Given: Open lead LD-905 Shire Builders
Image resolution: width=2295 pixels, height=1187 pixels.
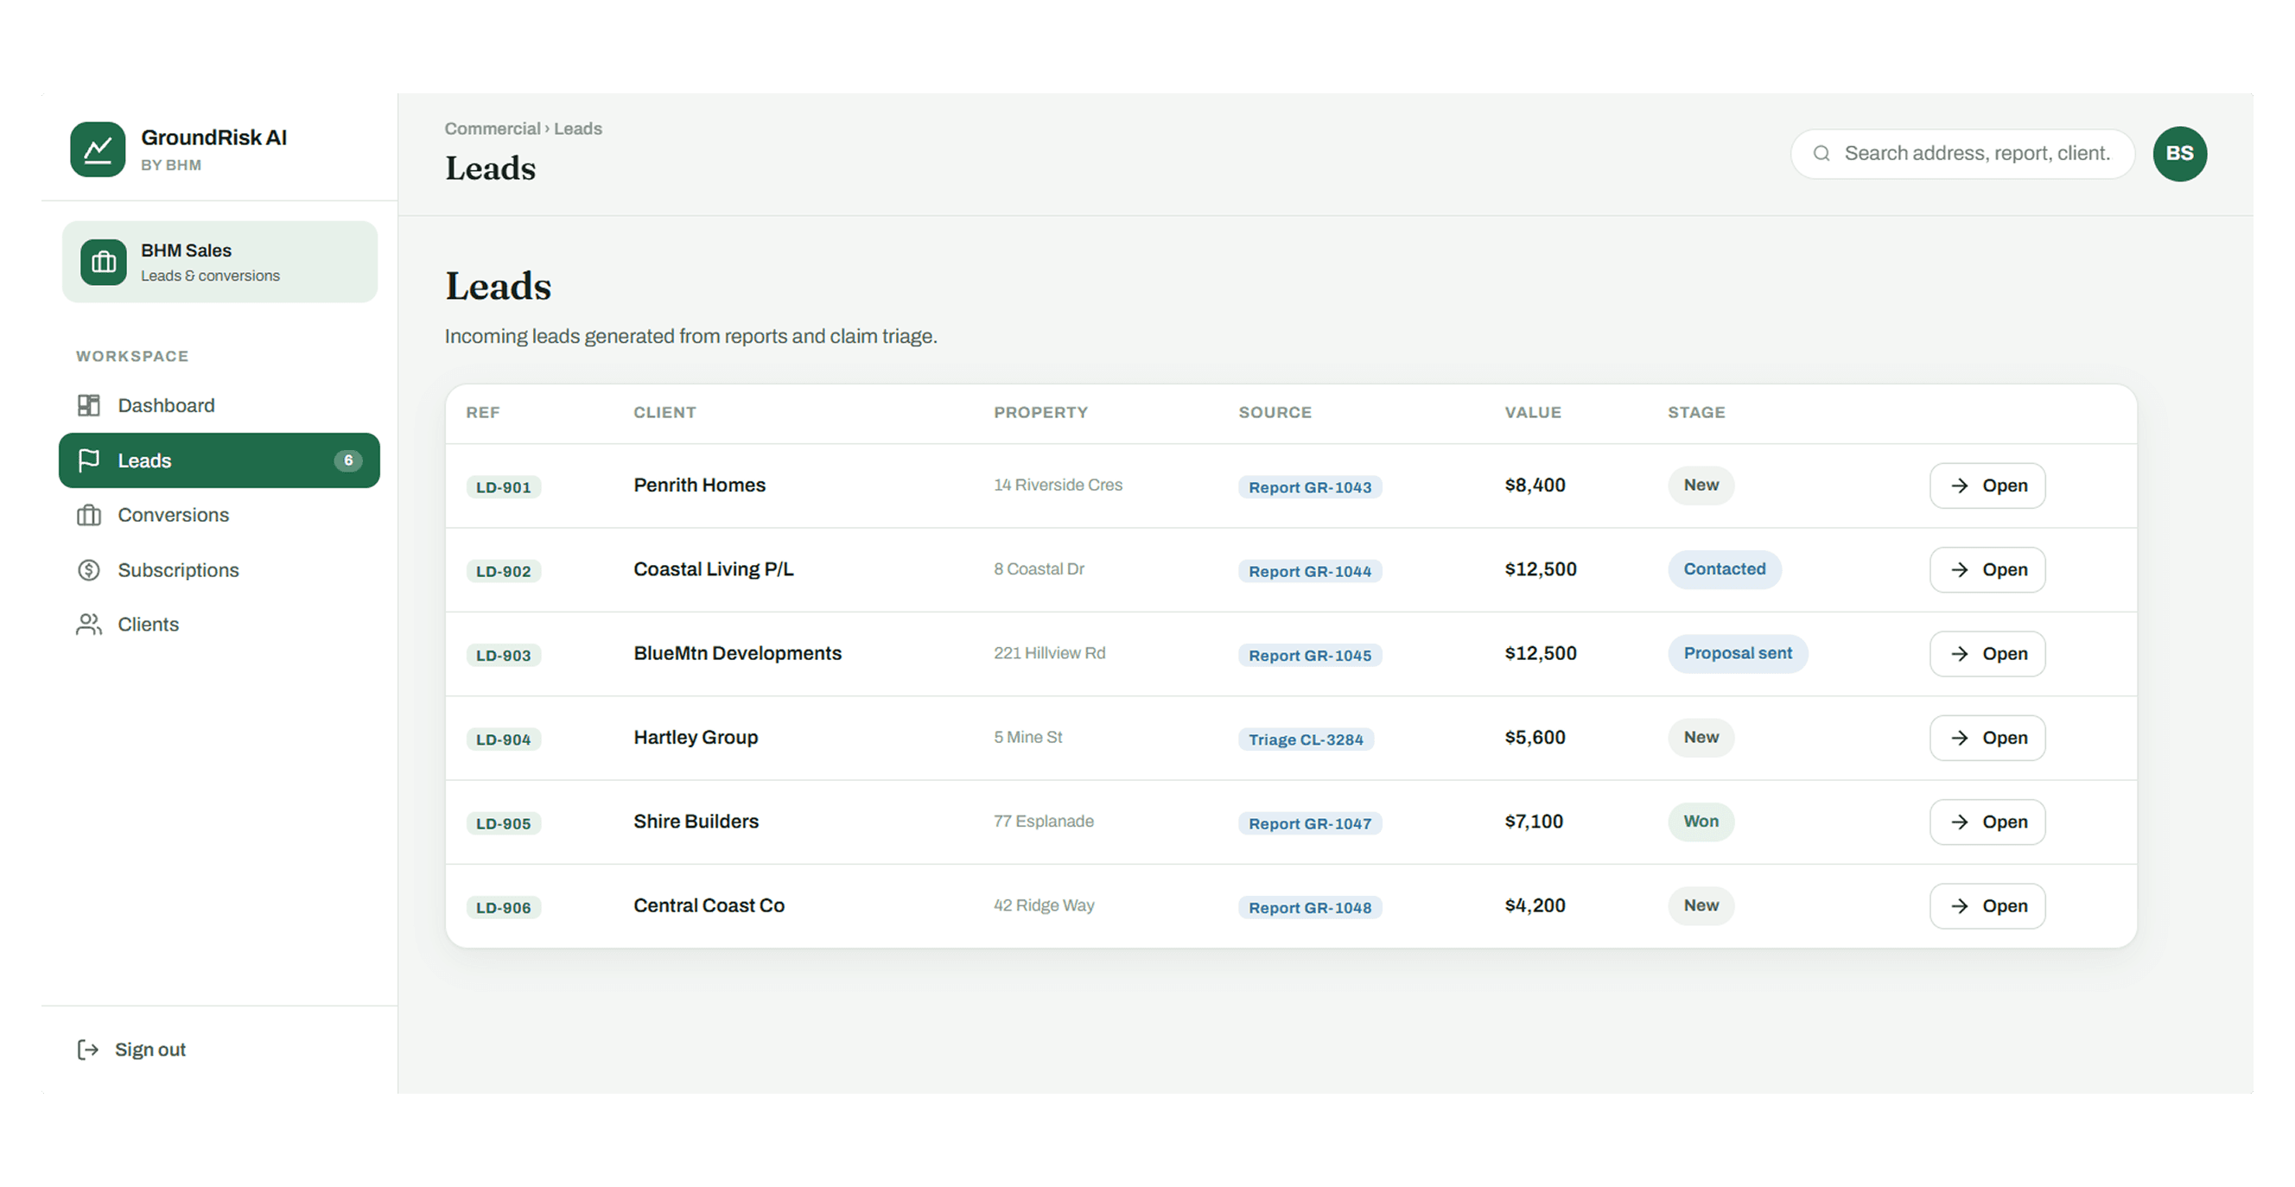Looking at the screenshot, I should click(x=1987, y=822).
